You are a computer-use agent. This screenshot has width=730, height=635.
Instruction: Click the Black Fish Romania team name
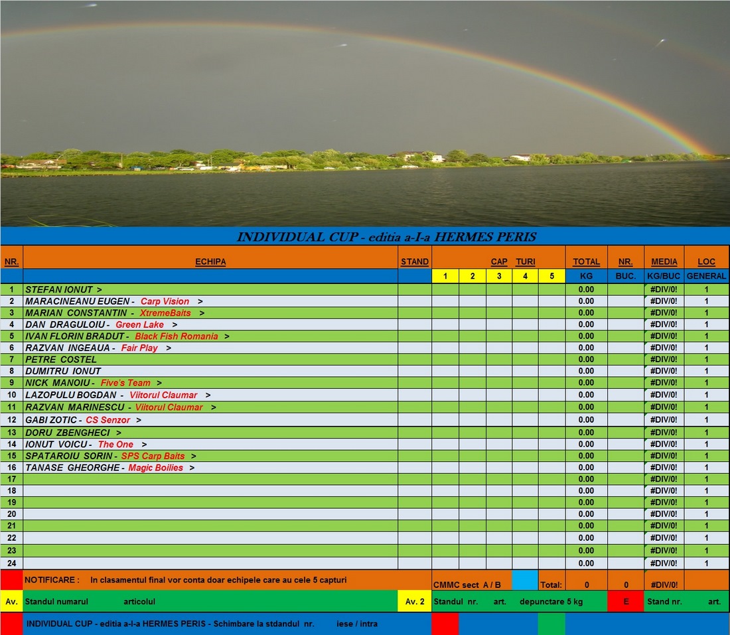point(176,336)
